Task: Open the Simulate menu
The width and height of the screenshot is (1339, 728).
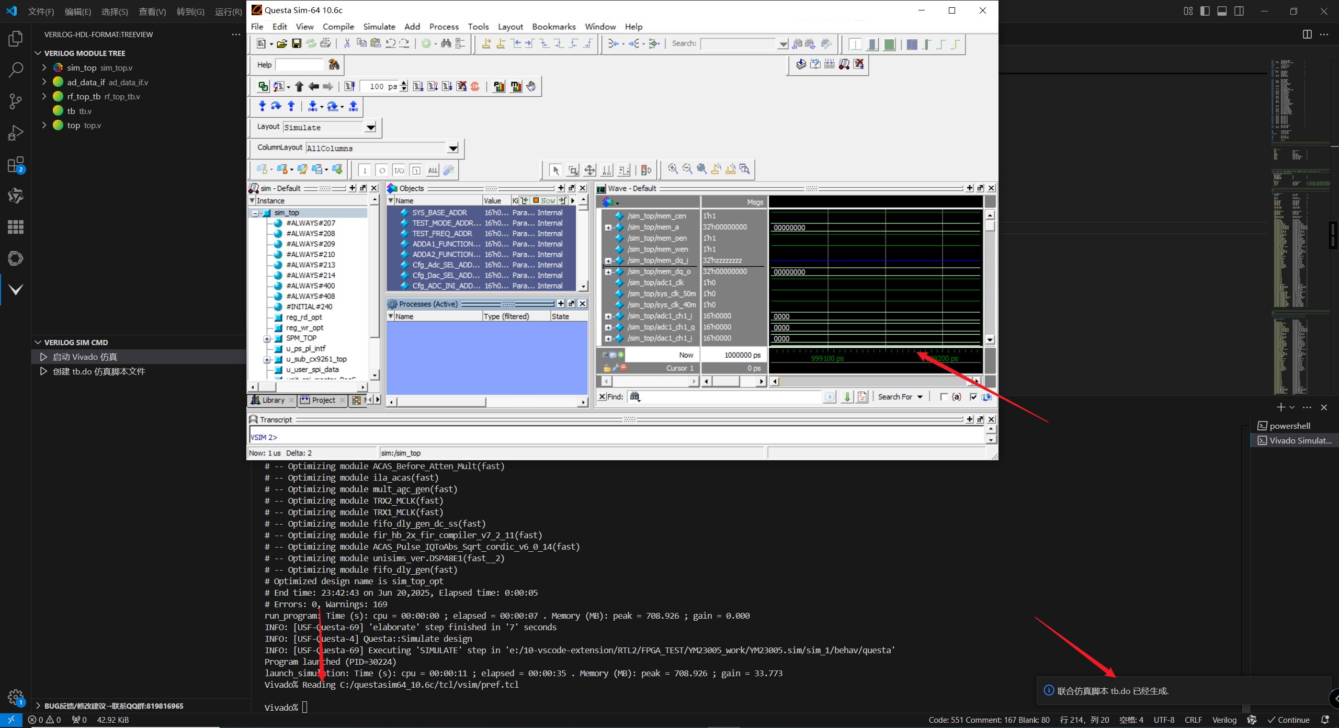Action: 379,27
